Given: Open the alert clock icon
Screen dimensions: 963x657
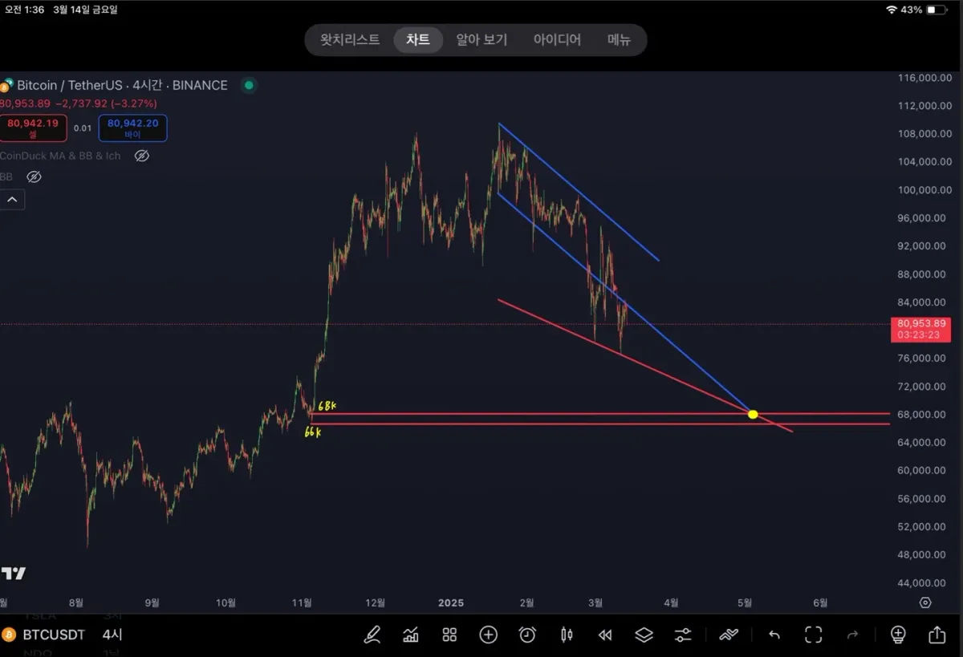Looking at the screenshot, I should [x=527, y=635].
